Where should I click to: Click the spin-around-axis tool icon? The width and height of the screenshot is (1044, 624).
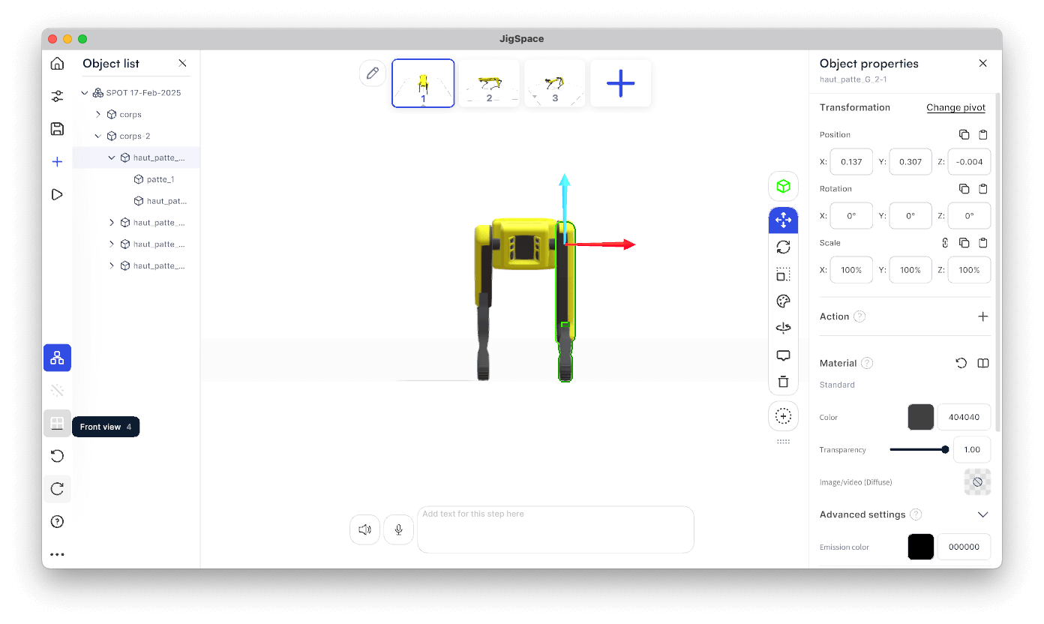783,328
